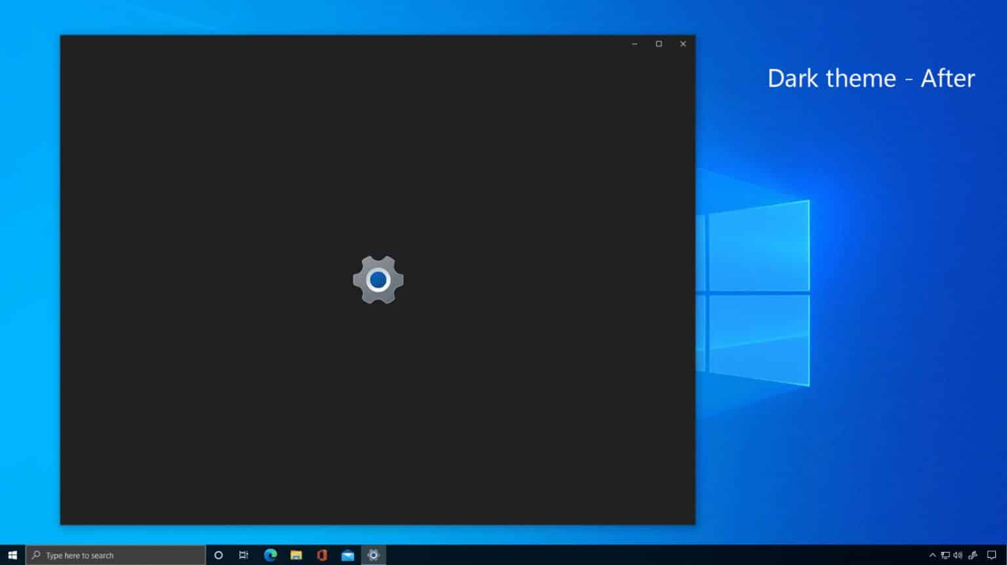Open Cortana from the taskbar
This screenshot has width=1007, height=565.
coord(218,555)
